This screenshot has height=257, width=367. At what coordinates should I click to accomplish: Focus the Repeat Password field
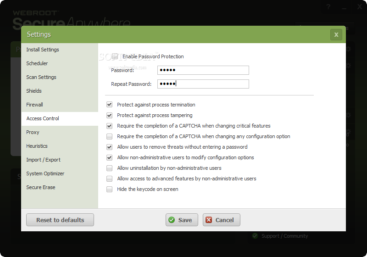coord(203,84)
